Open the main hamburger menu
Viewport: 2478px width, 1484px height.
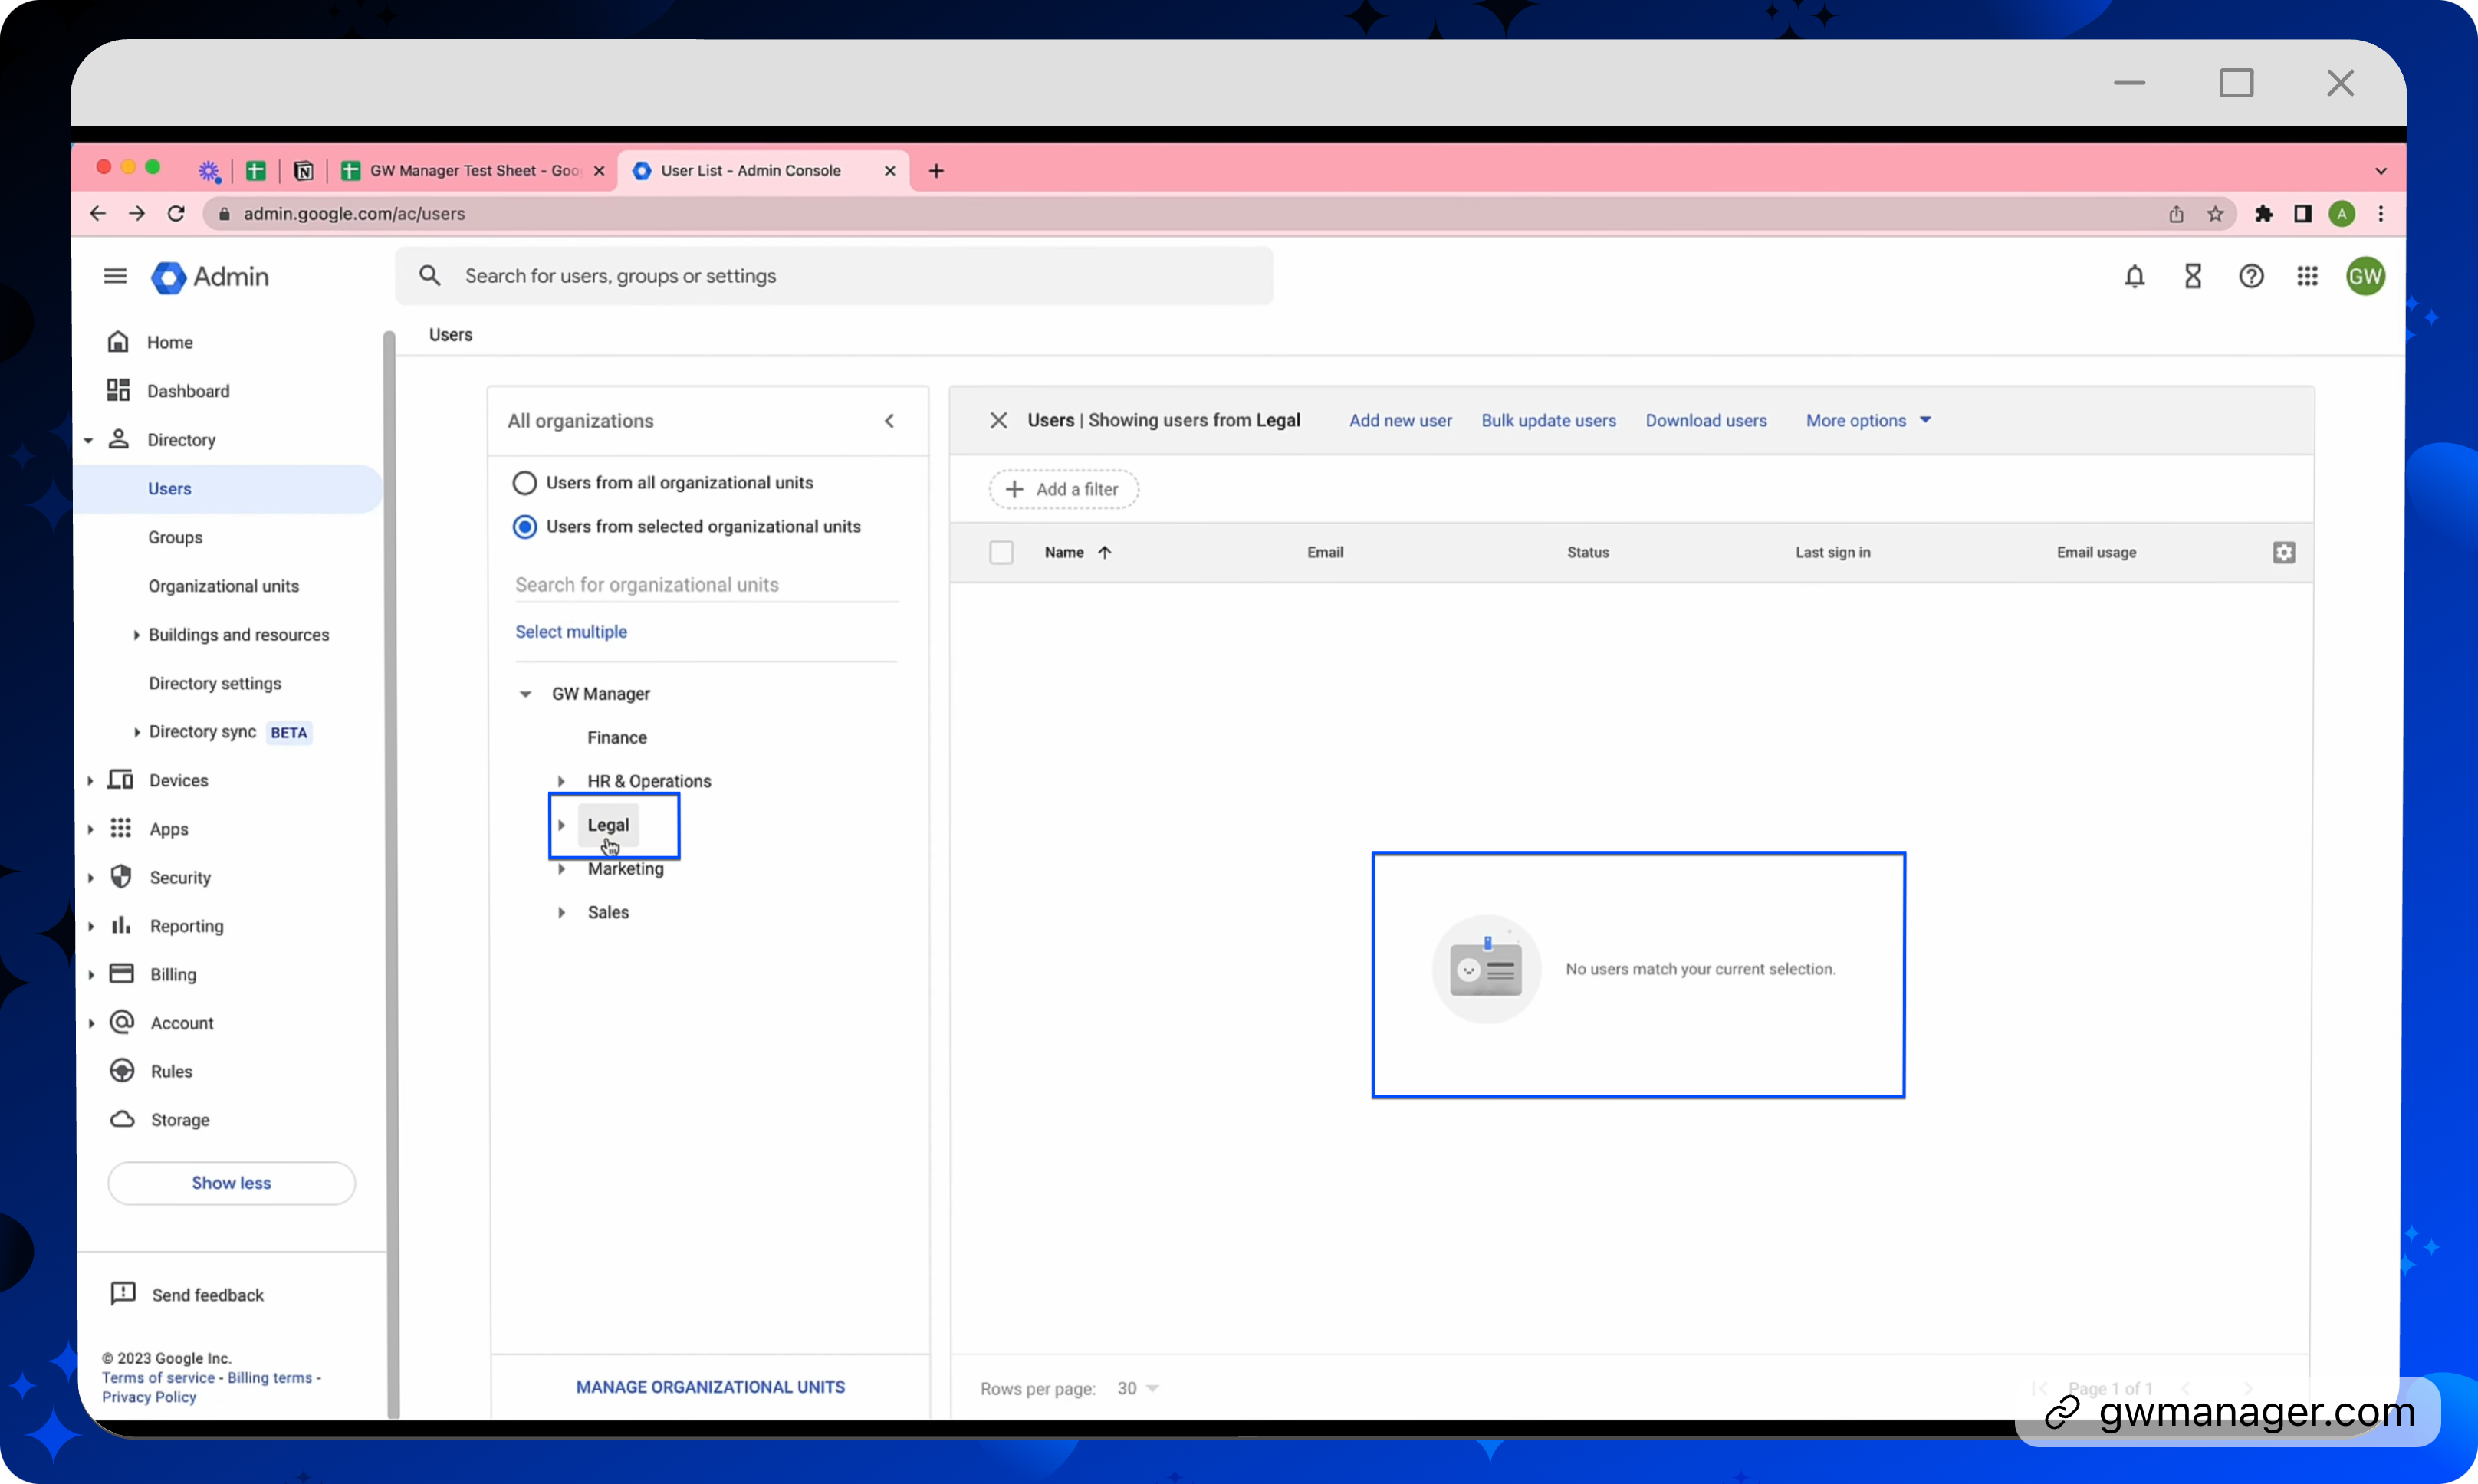point(115,276)
